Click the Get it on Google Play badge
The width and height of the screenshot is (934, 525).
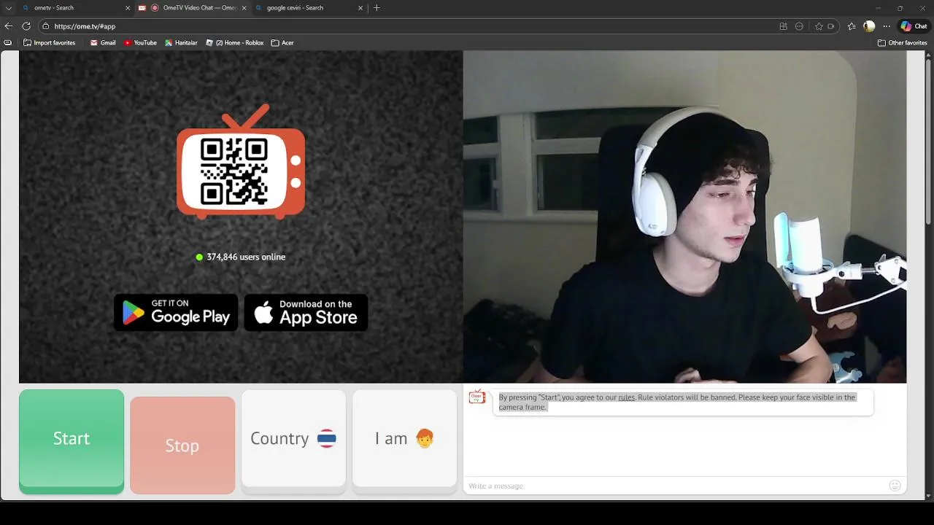[176, 312]
